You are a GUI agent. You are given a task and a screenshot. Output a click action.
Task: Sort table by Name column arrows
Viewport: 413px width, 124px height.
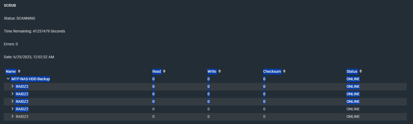(x=19, y=71)
